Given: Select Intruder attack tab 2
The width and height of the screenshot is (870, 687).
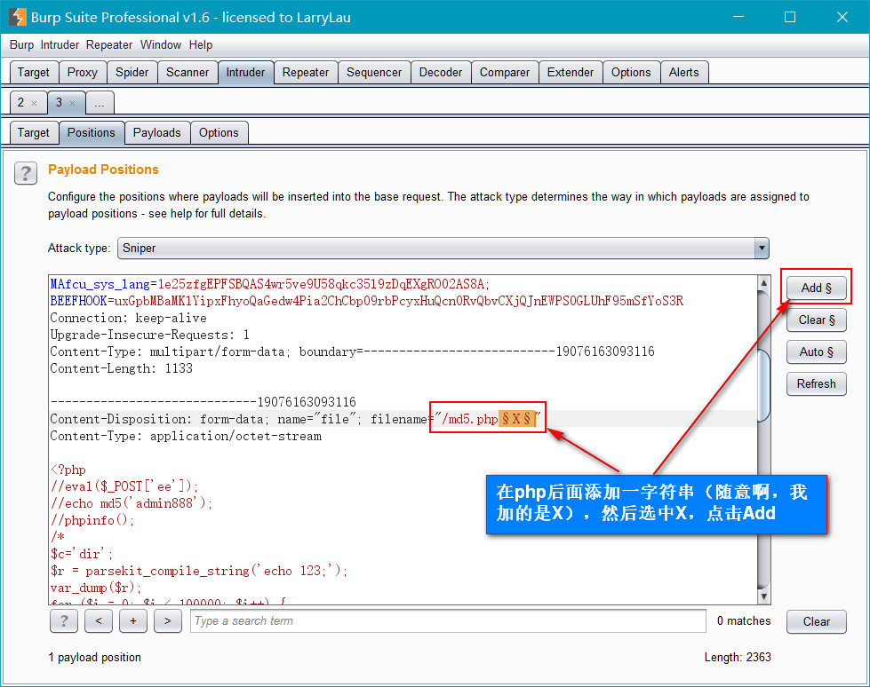Looking at the screenshot, I should click(21, 102).
